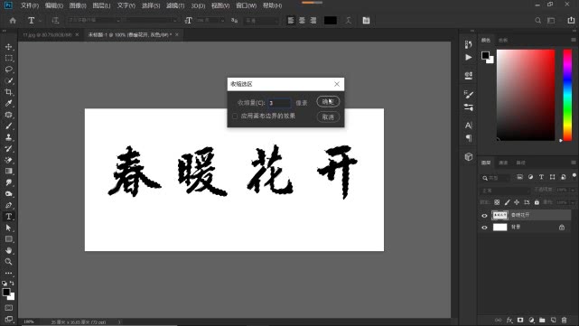Select the Eyedropper tool
The height and width of the screenshot is (326, 579).
(x=8, y=103)
